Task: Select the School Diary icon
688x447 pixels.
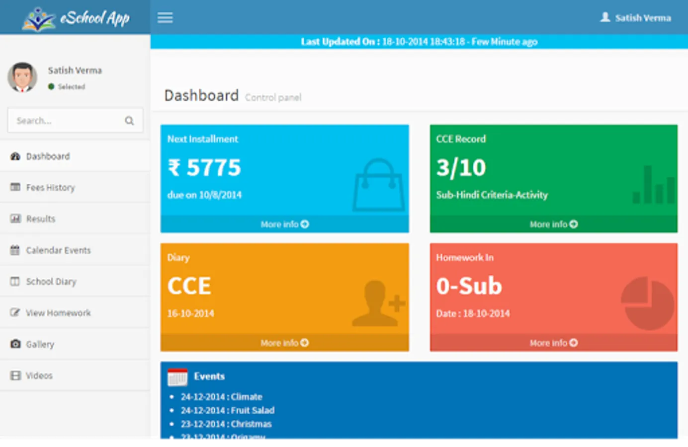Action: pyautogui.click(x=14, y=281)
